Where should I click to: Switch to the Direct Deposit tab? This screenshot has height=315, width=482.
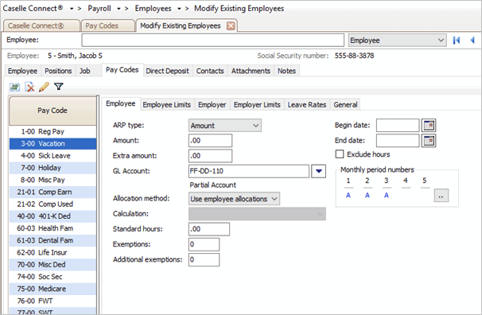(x=167, y=71)
